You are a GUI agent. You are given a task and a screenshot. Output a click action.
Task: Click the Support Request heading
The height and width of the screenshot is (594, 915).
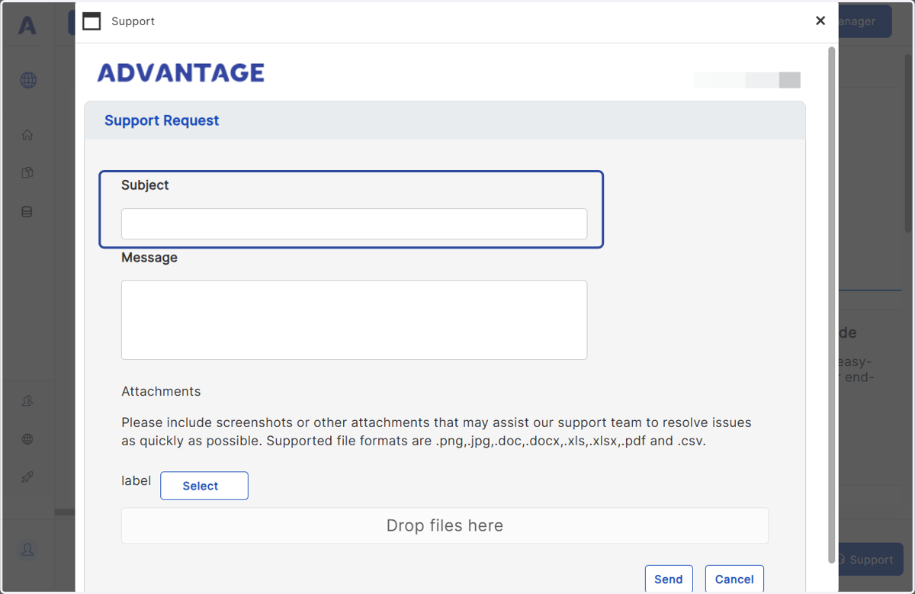[x=162, y=120]
